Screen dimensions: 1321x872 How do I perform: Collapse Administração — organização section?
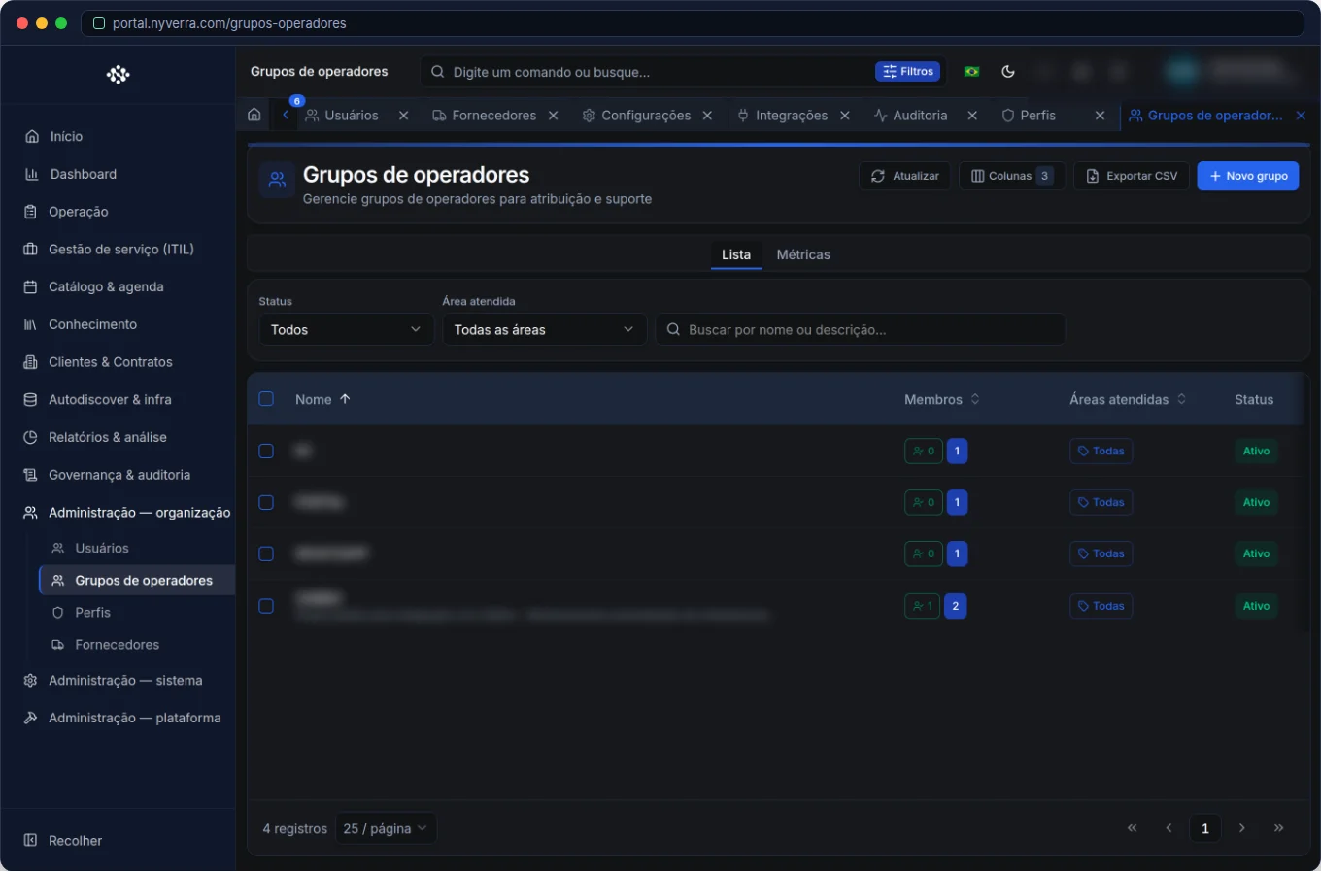coord(139,513)
